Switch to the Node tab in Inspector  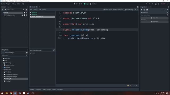(149, 7)
